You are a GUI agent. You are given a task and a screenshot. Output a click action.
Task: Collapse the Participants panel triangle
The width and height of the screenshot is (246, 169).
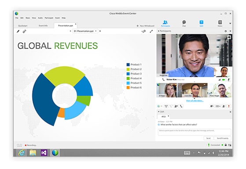pos(158,31)
